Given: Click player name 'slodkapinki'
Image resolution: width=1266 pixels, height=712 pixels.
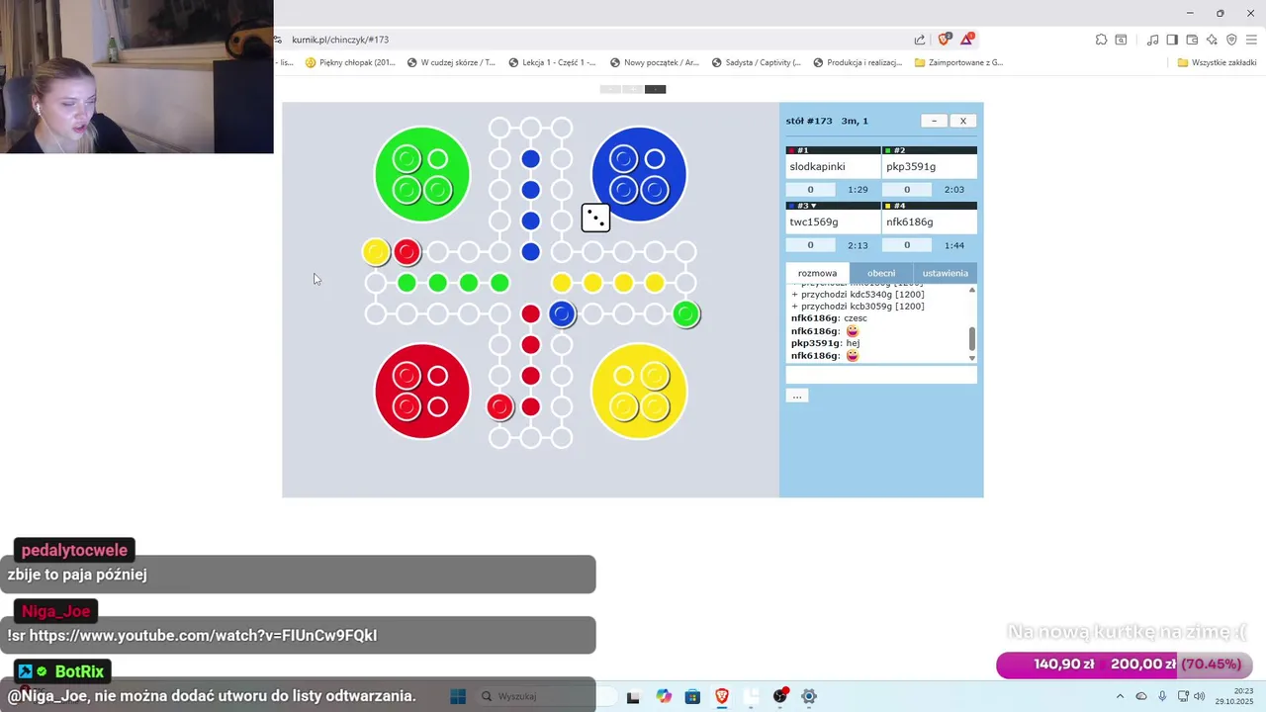Looking at the screenshot, I should [817, 167].
